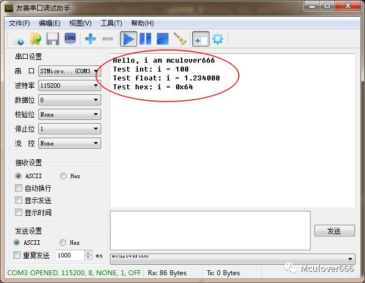Open the 视图(V) menu
This screenshot has height=283, width=365.
click(81, 23)
